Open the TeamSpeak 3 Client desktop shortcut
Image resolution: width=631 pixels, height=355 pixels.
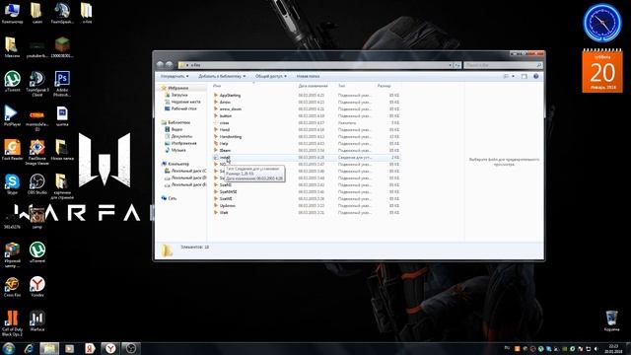click(x=37, y=83)
